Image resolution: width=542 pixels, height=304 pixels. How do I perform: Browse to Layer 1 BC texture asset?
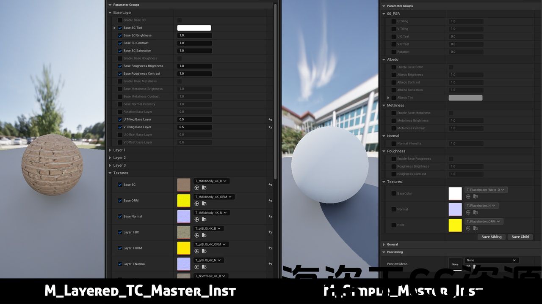(204, 235)
